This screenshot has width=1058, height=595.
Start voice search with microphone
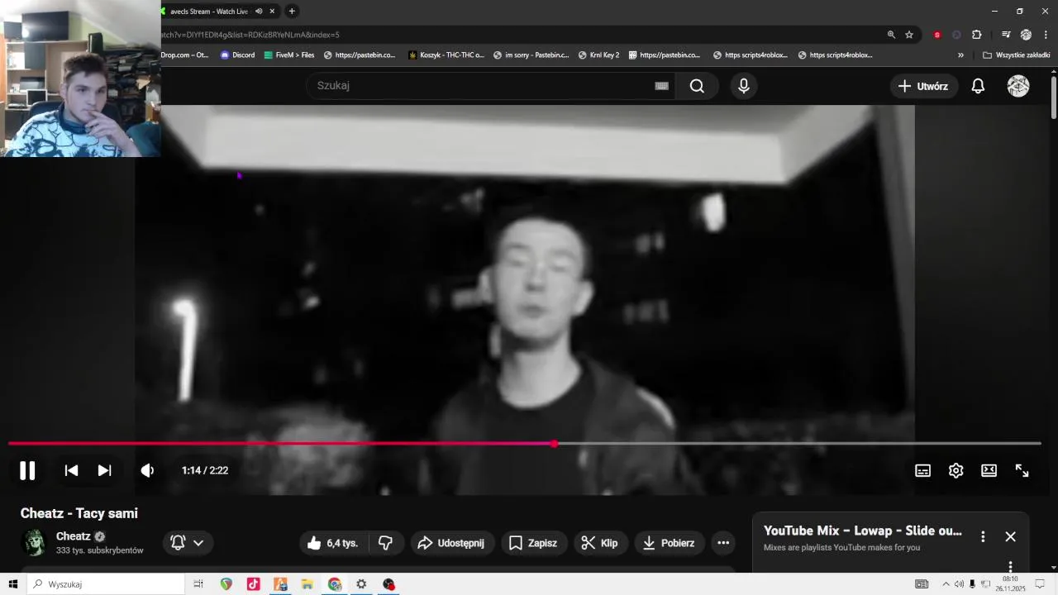coord(744,86)
